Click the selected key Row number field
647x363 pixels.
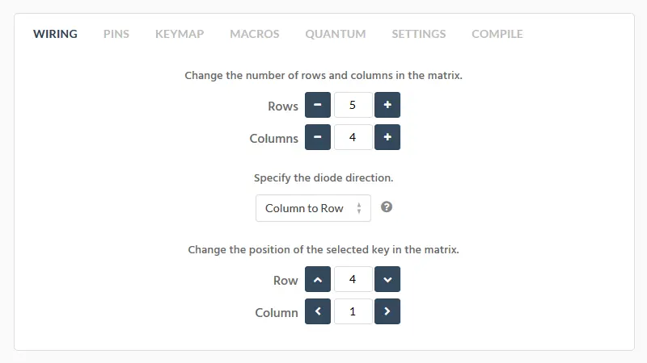(x=353, y=279)
